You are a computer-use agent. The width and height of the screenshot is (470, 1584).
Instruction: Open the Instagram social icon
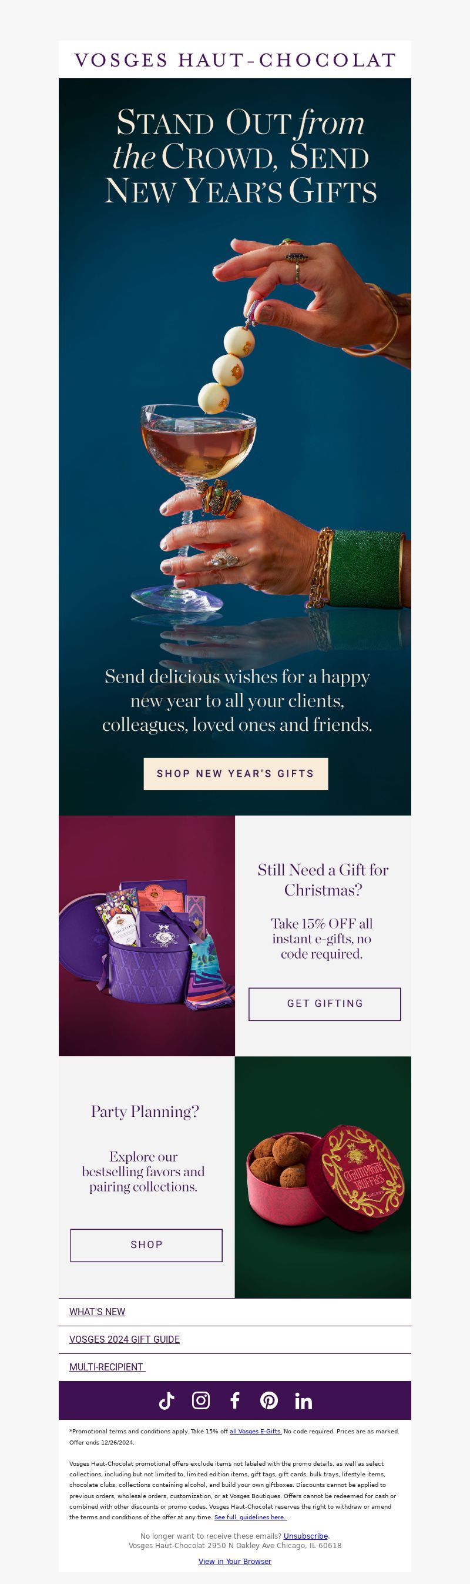(201, 1400)
